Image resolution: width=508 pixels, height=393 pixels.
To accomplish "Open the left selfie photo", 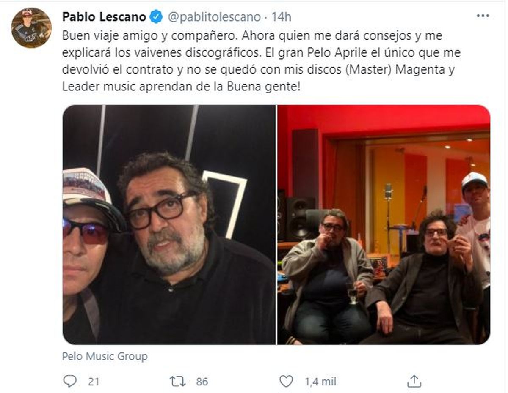I will 169,224.
